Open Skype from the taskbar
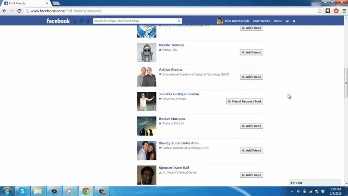The image size is (348, 196). tap(22, 191)
